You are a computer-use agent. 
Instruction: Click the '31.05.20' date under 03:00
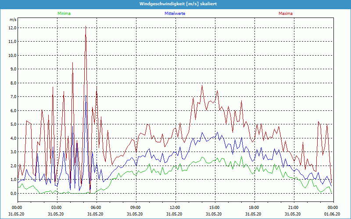coord(56,214)
